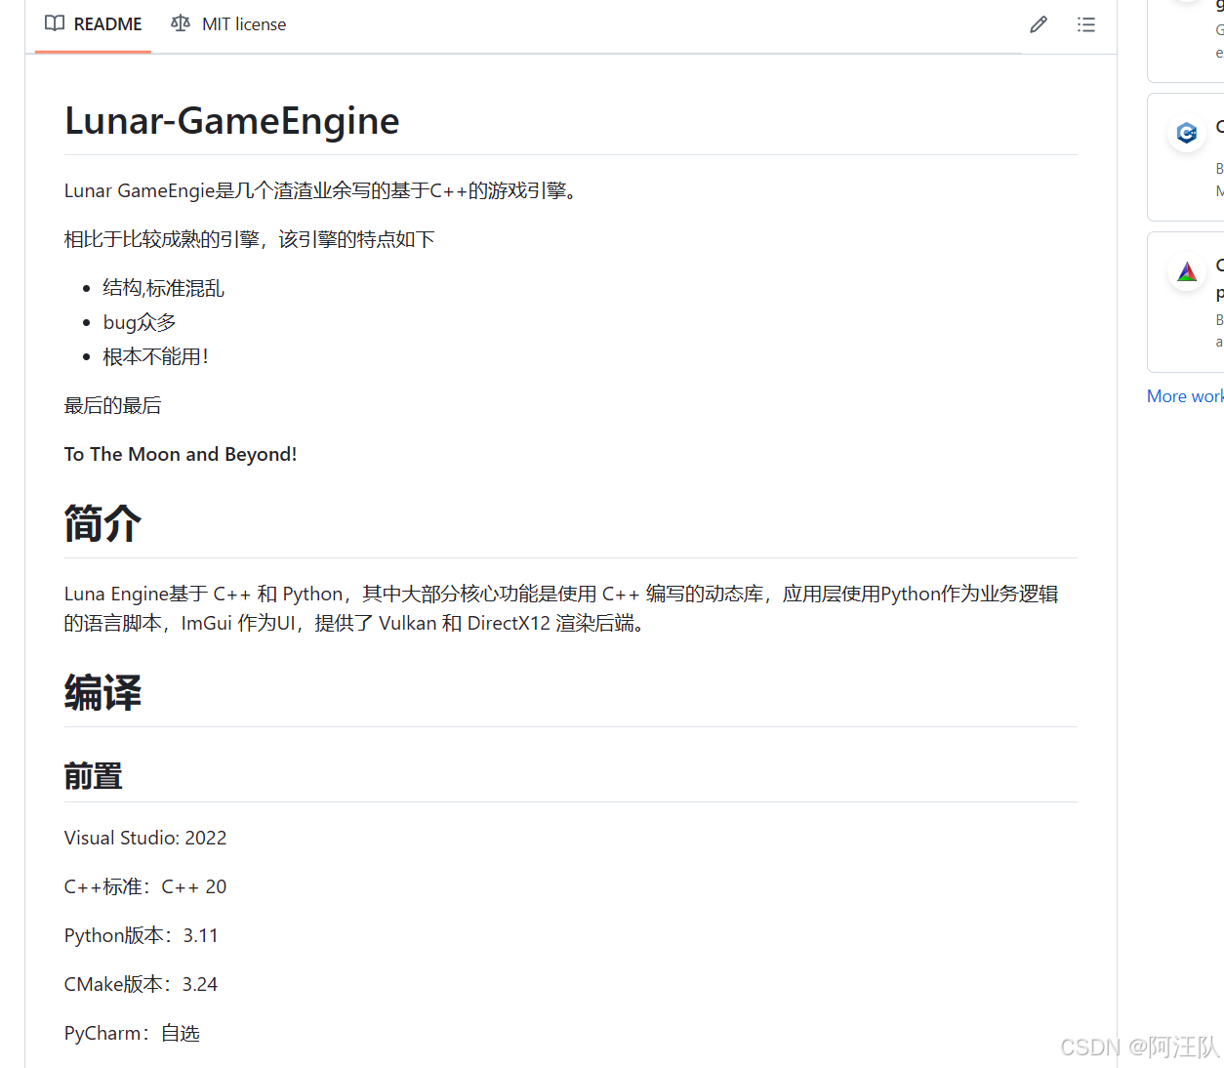Switch to the README tab

tap(93, 23)
